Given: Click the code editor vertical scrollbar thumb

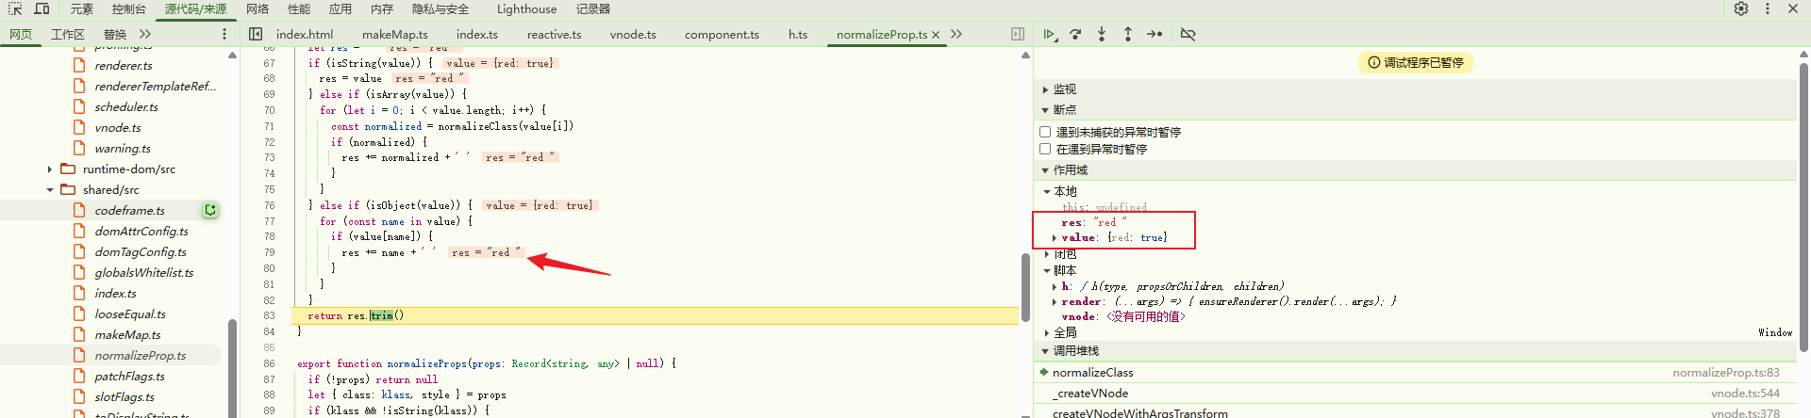Looking at the screenshot, I should 1025,287.
